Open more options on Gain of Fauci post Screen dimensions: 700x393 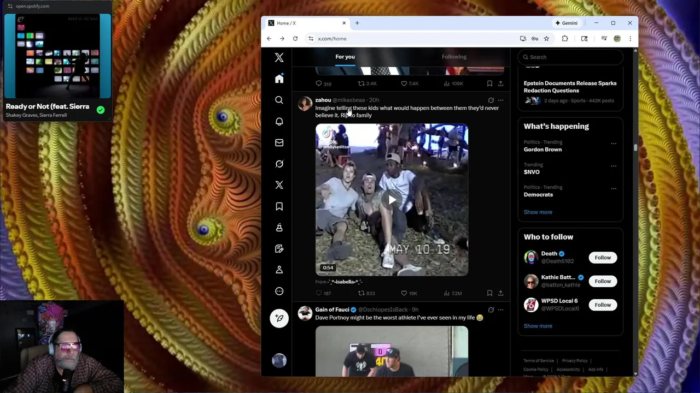(x=500, y=310)
